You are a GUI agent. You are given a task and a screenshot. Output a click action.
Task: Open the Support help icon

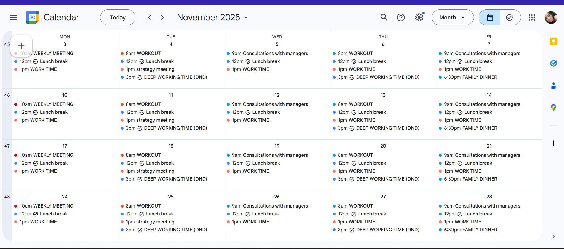[401, 17]
